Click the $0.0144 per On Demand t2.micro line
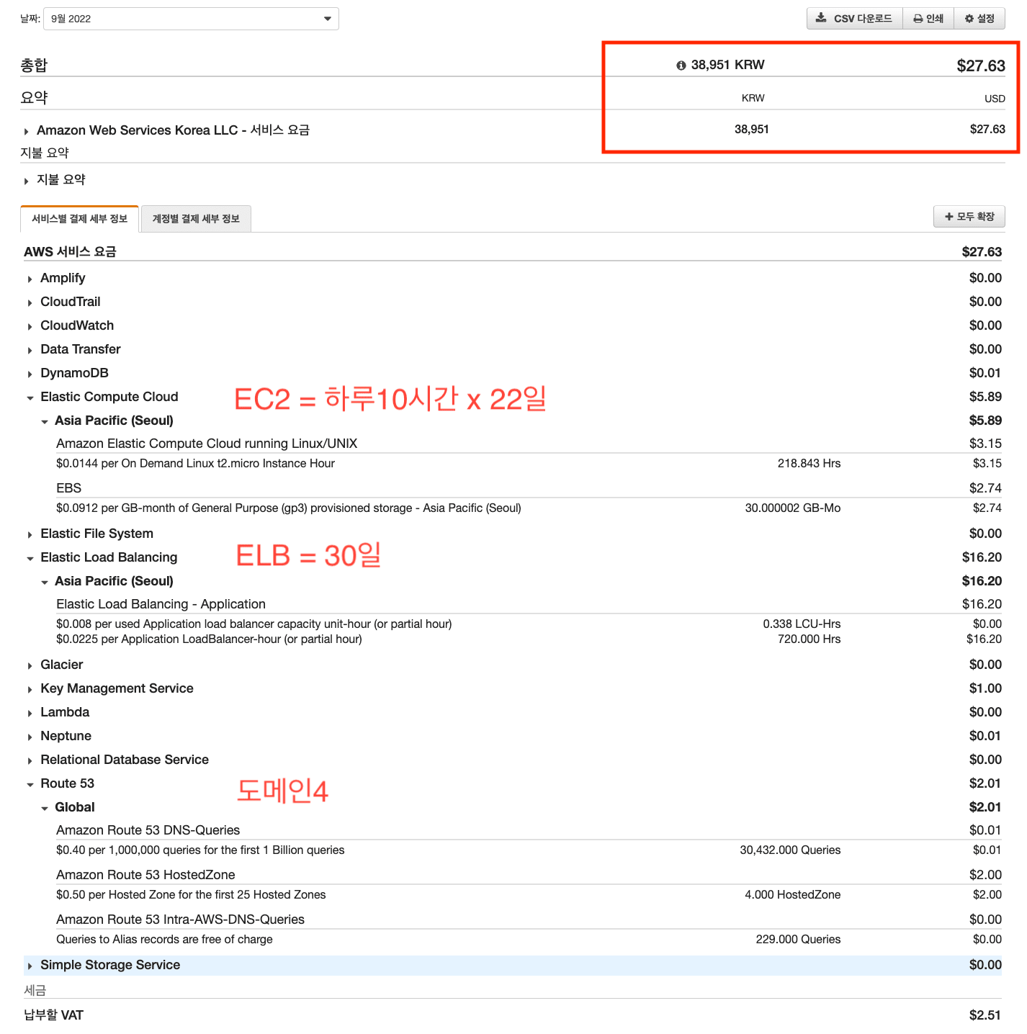Screen dimensions: 1027x1034 coord(195,464)
